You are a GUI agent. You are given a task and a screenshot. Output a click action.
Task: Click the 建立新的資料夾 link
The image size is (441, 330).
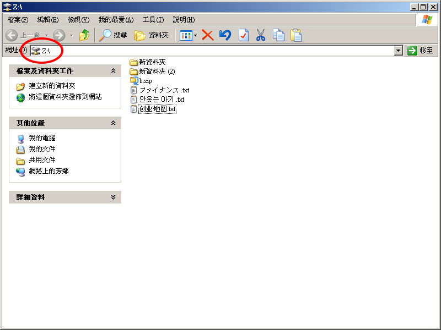point(52,86)
